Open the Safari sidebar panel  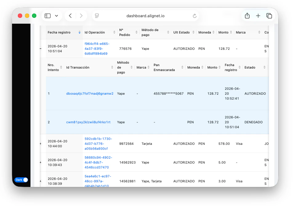[48, 16]
